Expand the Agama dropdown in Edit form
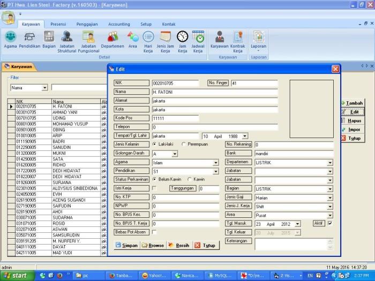 [x=215, y=162]
